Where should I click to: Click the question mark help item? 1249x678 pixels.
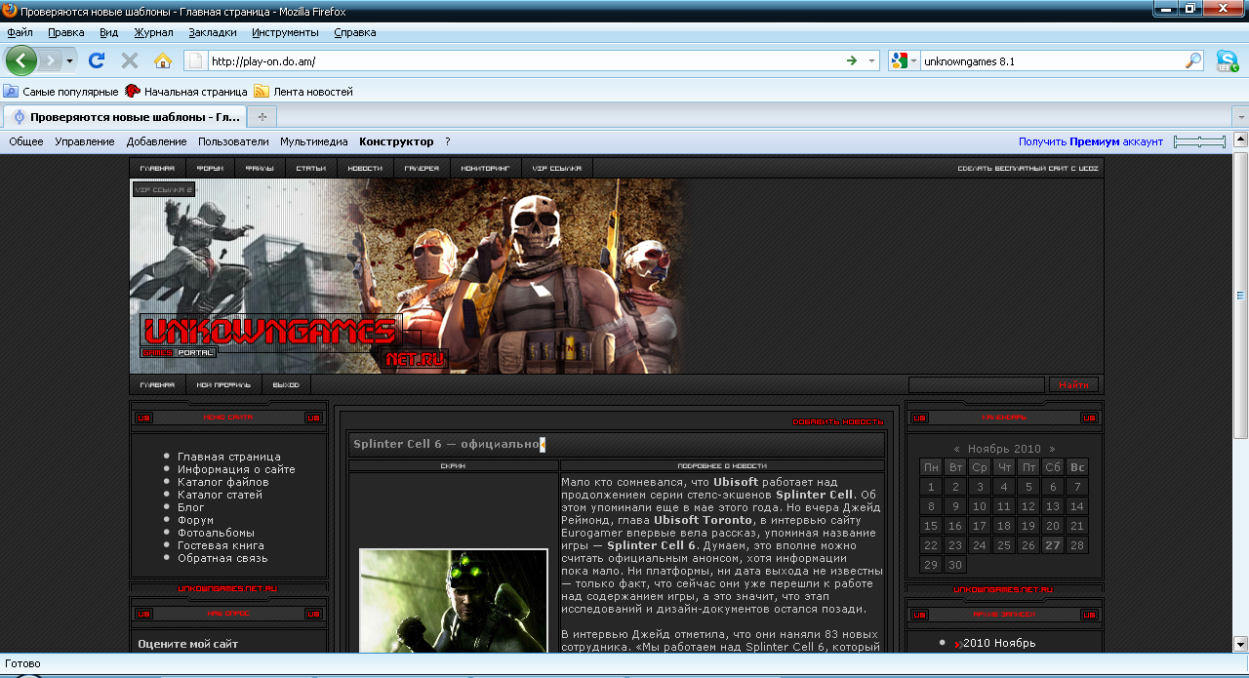pyautogui.click(x=447, y=141)
